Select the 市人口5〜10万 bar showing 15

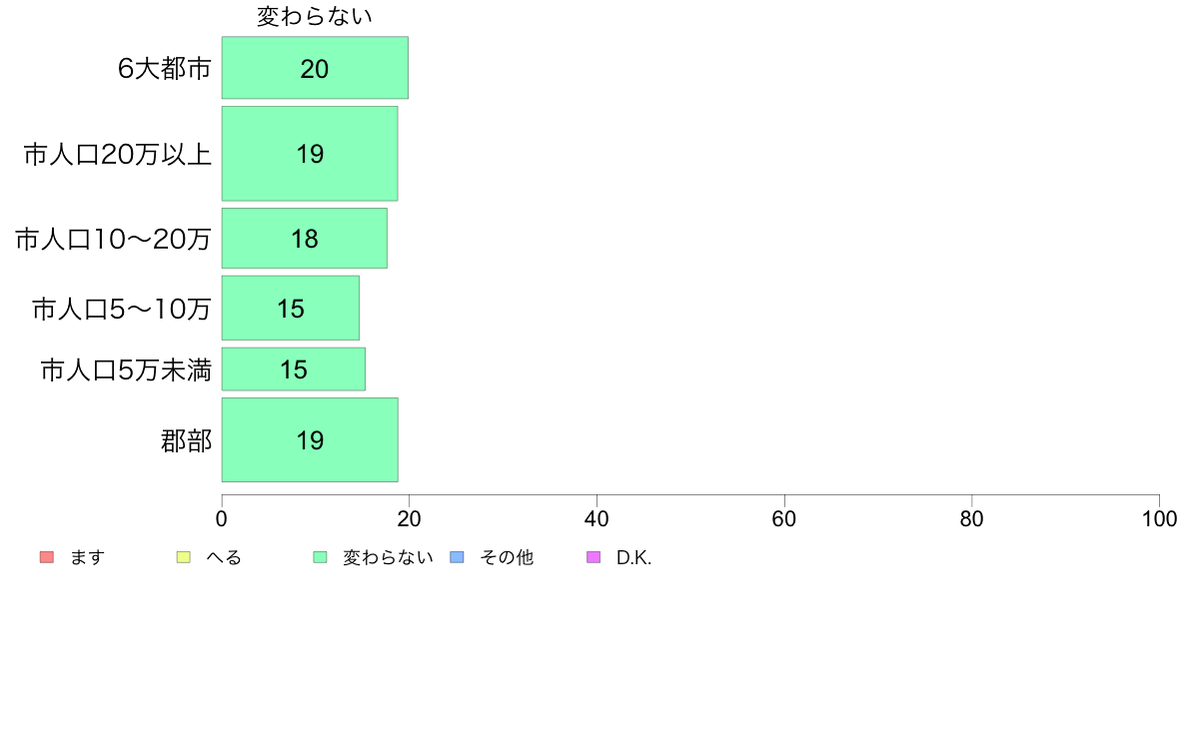291,308
